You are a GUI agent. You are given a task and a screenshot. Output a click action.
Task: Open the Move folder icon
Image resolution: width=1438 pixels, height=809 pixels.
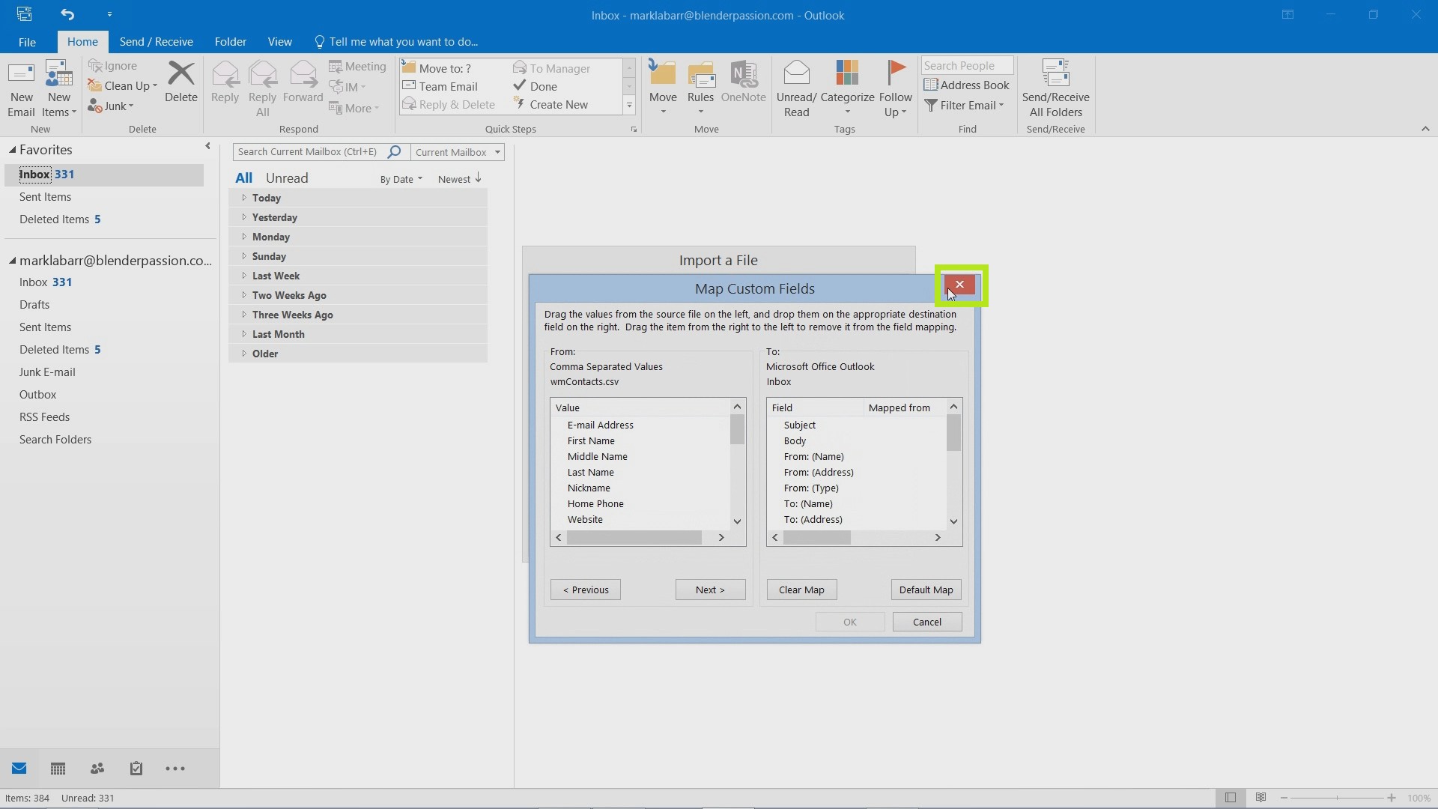click(x=663, y=88)
